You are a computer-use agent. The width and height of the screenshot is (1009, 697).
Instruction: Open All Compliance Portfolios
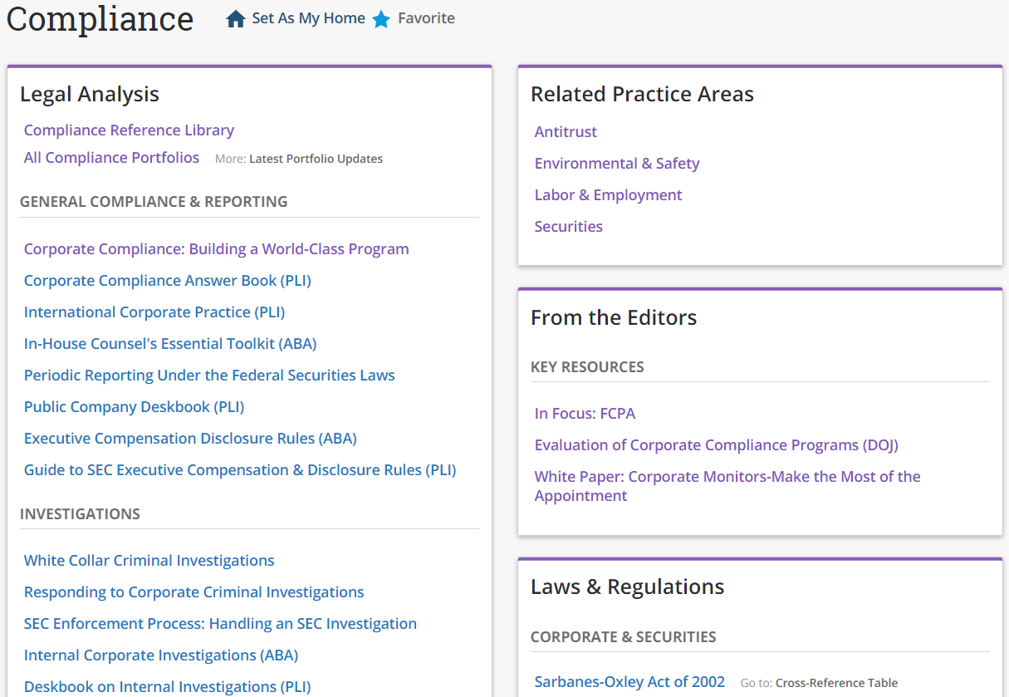pos(111,158)
